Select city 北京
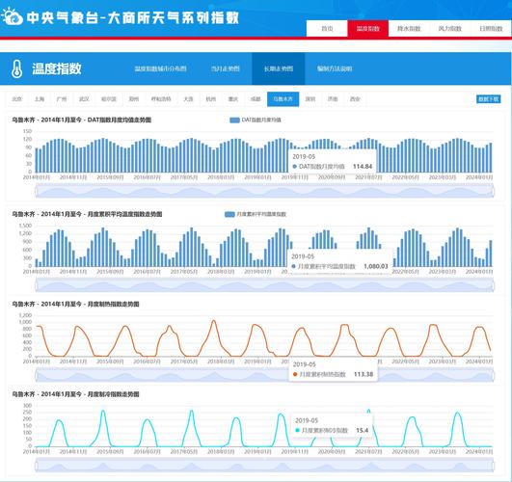512x482 pixels. (x=16, y=99)
